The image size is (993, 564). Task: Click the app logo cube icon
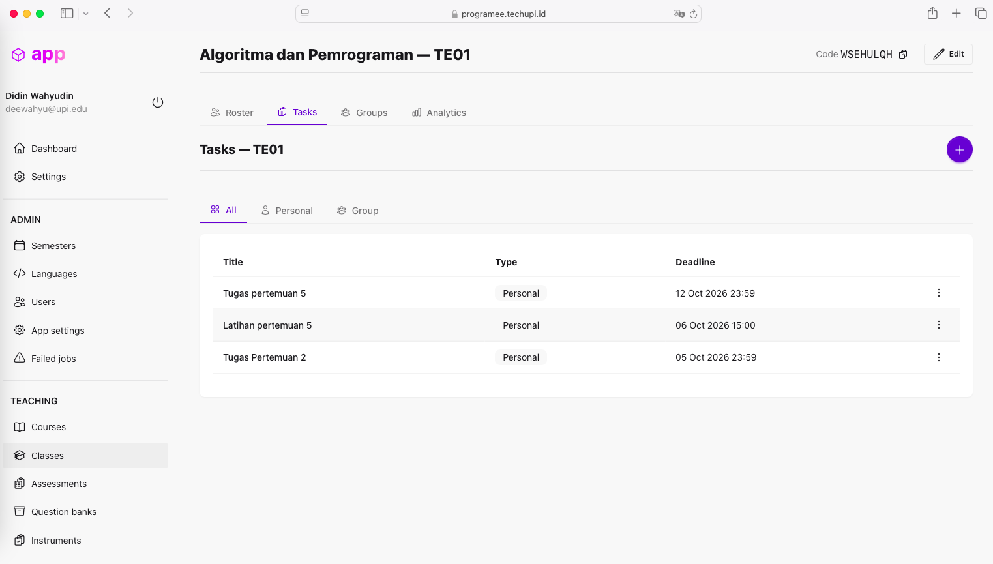[x=18, y=55]
